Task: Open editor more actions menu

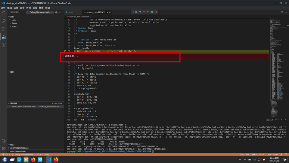Action: [286, 12]
